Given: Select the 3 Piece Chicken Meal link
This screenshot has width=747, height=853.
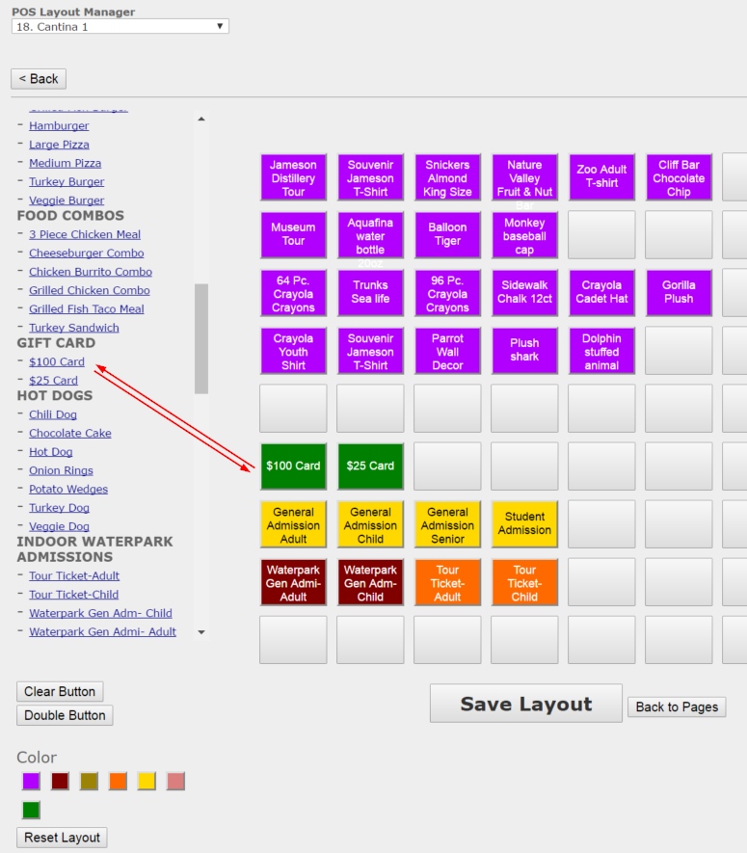Looking at the screenshot, I should 84,234.
